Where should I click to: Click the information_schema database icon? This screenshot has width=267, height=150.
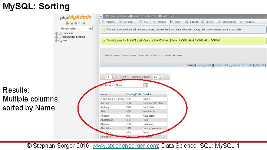60,37
